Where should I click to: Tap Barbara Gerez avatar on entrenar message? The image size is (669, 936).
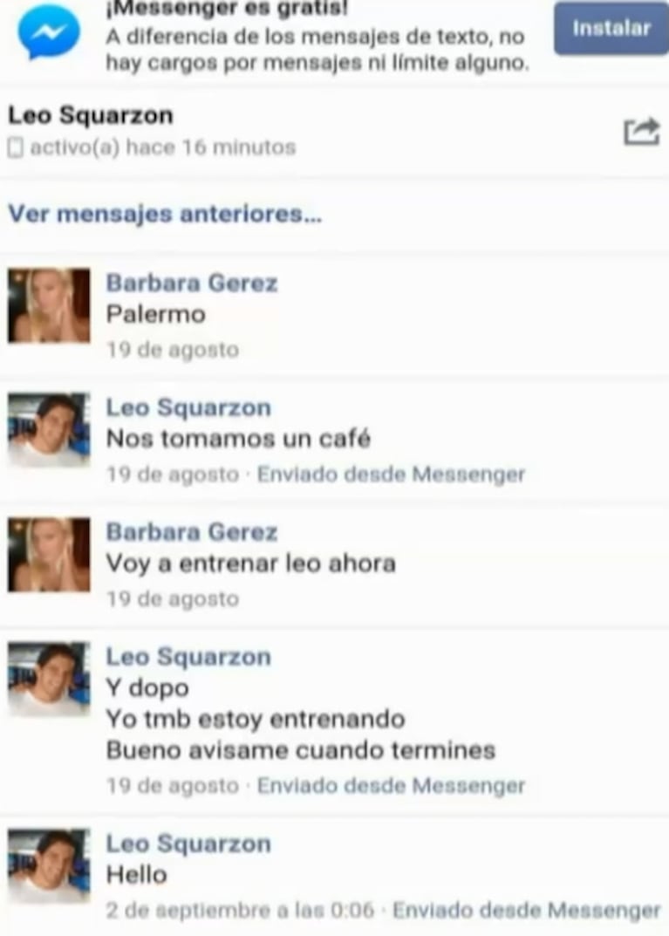[x=49, y=555]
